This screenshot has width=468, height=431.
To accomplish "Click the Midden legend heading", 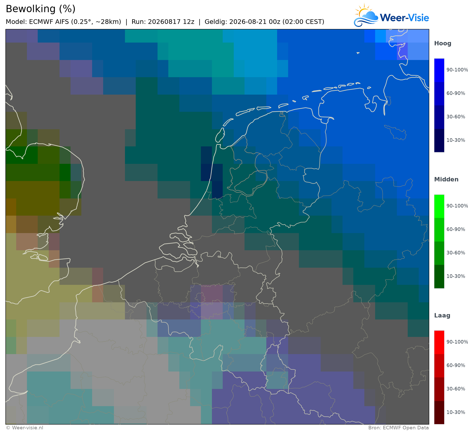I will click(x=446, y=179).
